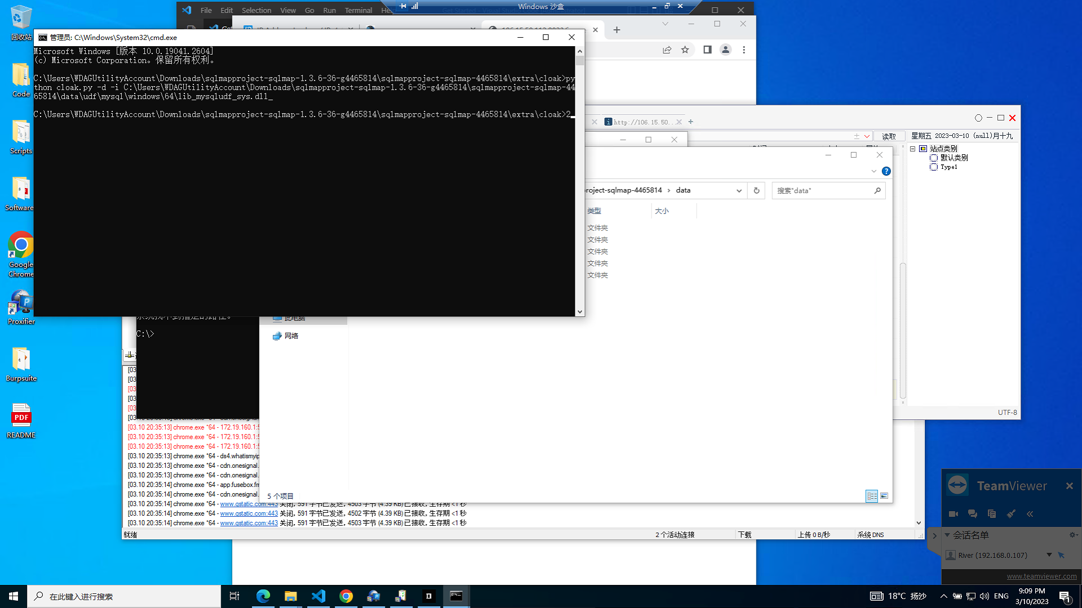Select 网络 in Explorer navigation pane
1082x608 pixels.
tap(291, 336)
